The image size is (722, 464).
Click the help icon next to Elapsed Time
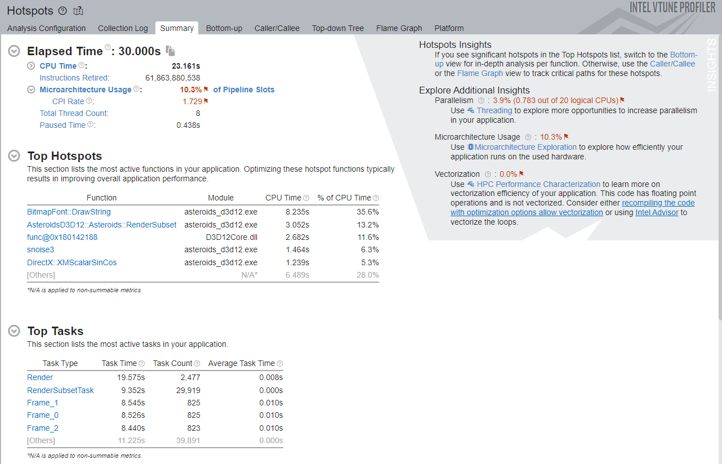coord(108,47)
